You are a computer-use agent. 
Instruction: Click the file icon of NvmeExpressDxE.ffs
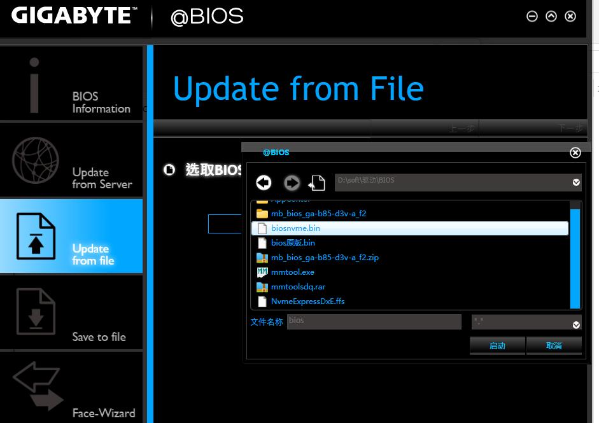click(262, 302)
